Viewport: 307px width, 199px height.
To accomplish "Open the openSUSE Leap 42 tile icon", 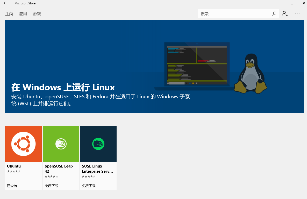I will coord(61,144).
